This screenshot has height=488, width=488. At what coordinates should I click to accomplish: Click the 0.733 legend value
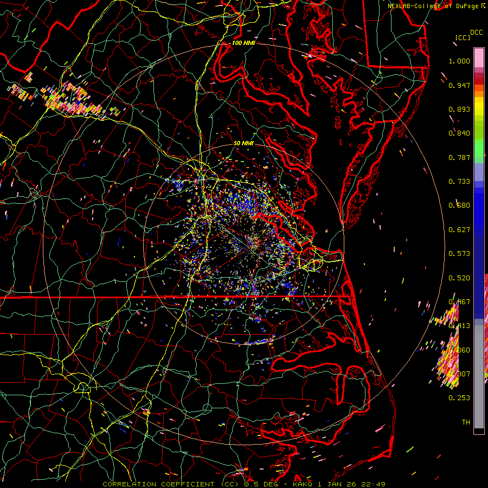459,182
